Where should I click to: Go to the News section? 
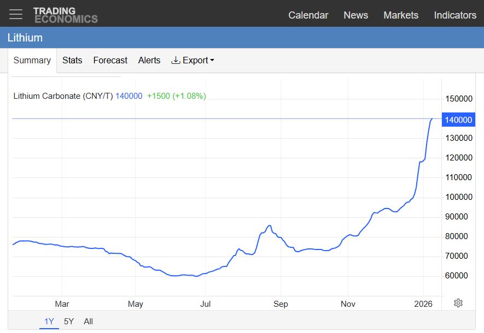coord(355,15)
